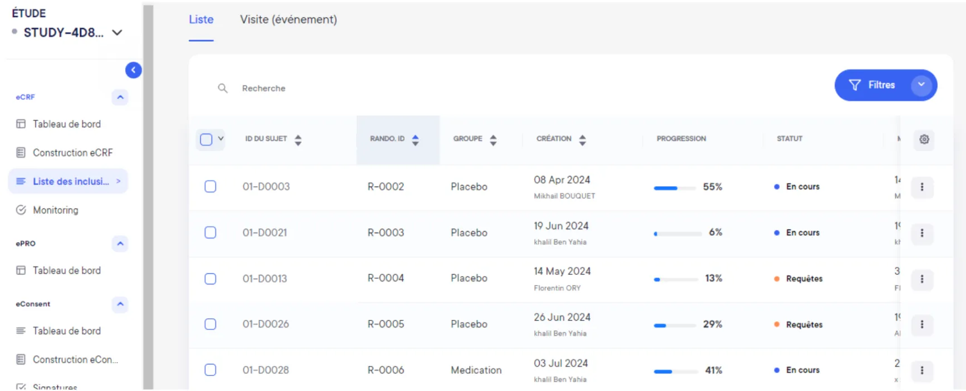Click Medication group cell
This screenshot has width=966, height=391.
476,370
